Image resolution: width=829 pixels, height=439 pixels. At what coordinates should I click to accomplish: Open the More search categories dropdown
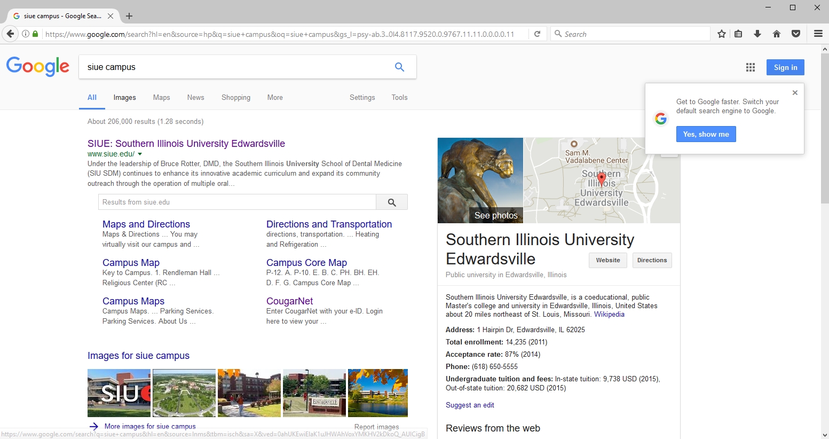coord(275,98)
